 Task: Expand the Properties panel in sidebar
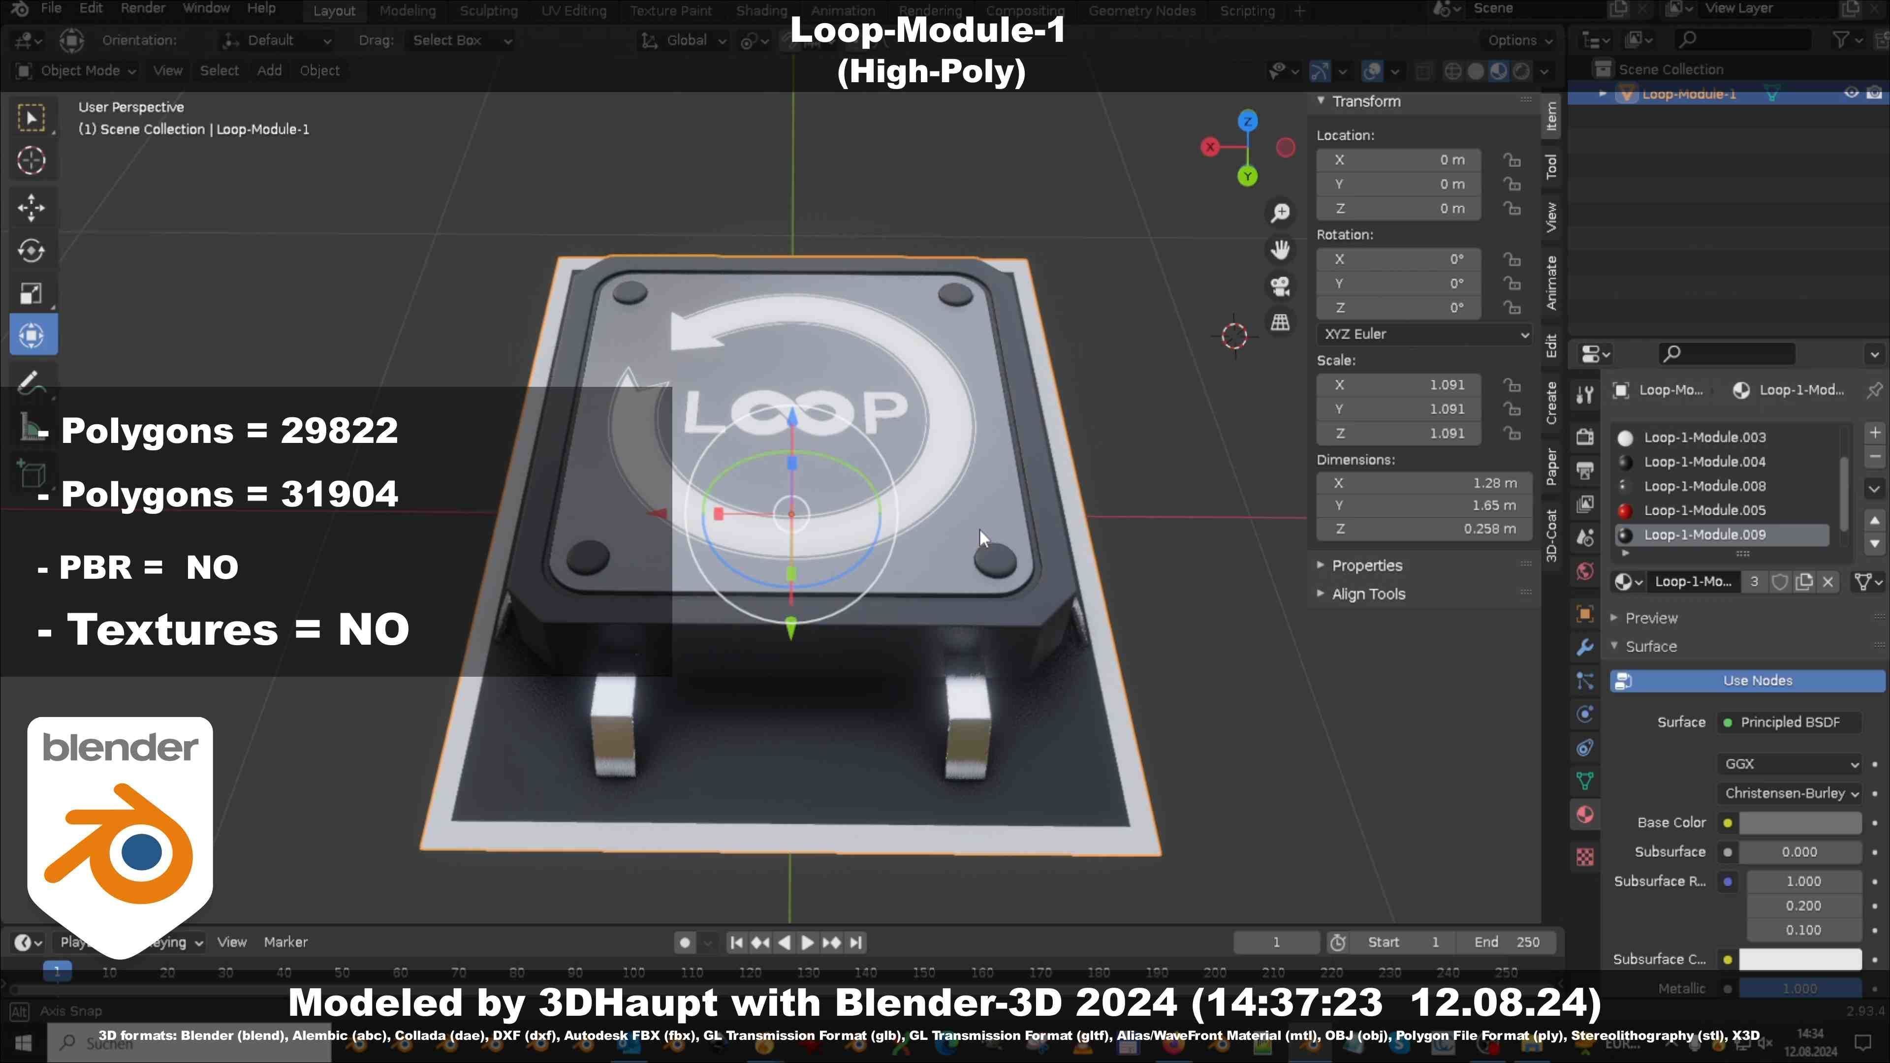1367,565
